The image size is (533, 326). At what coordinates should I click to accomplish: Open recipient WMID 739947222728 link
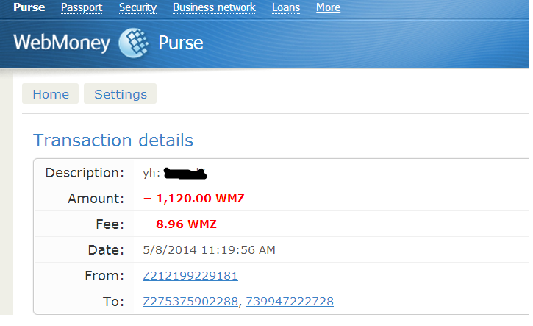[290, 302]
